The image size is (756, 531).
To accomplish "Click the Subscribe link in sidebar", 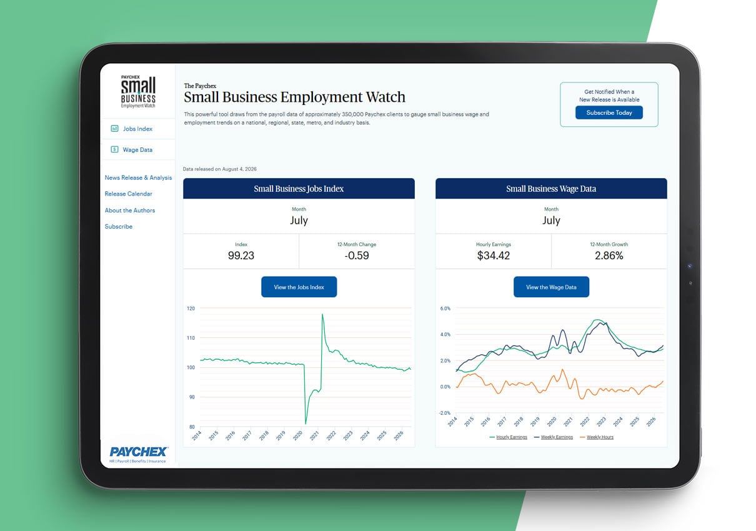I will pos(118,227).
